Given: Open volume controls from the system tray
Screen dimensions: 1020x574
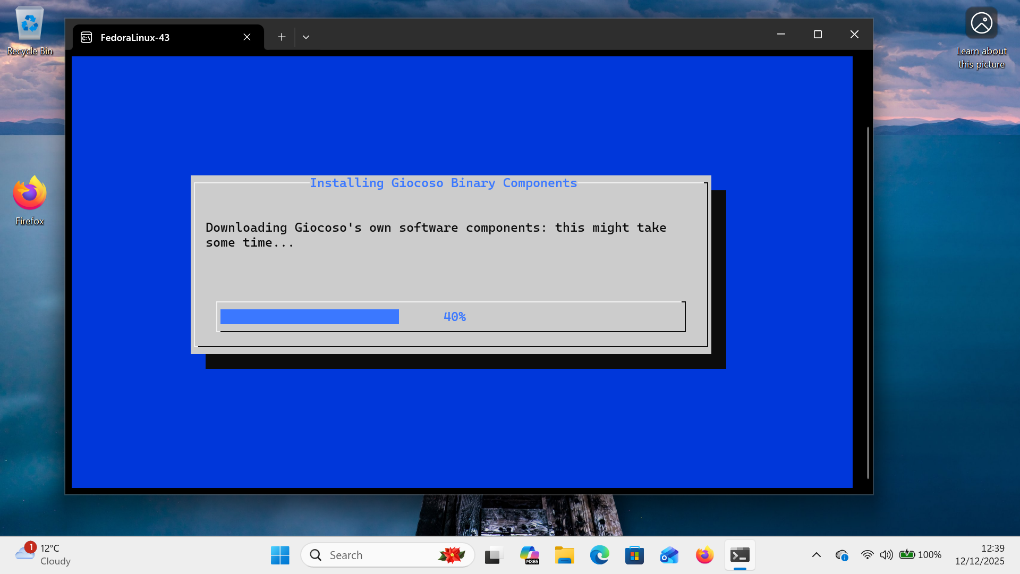Looking at the screenshot, I should click(x=886, y=554).
